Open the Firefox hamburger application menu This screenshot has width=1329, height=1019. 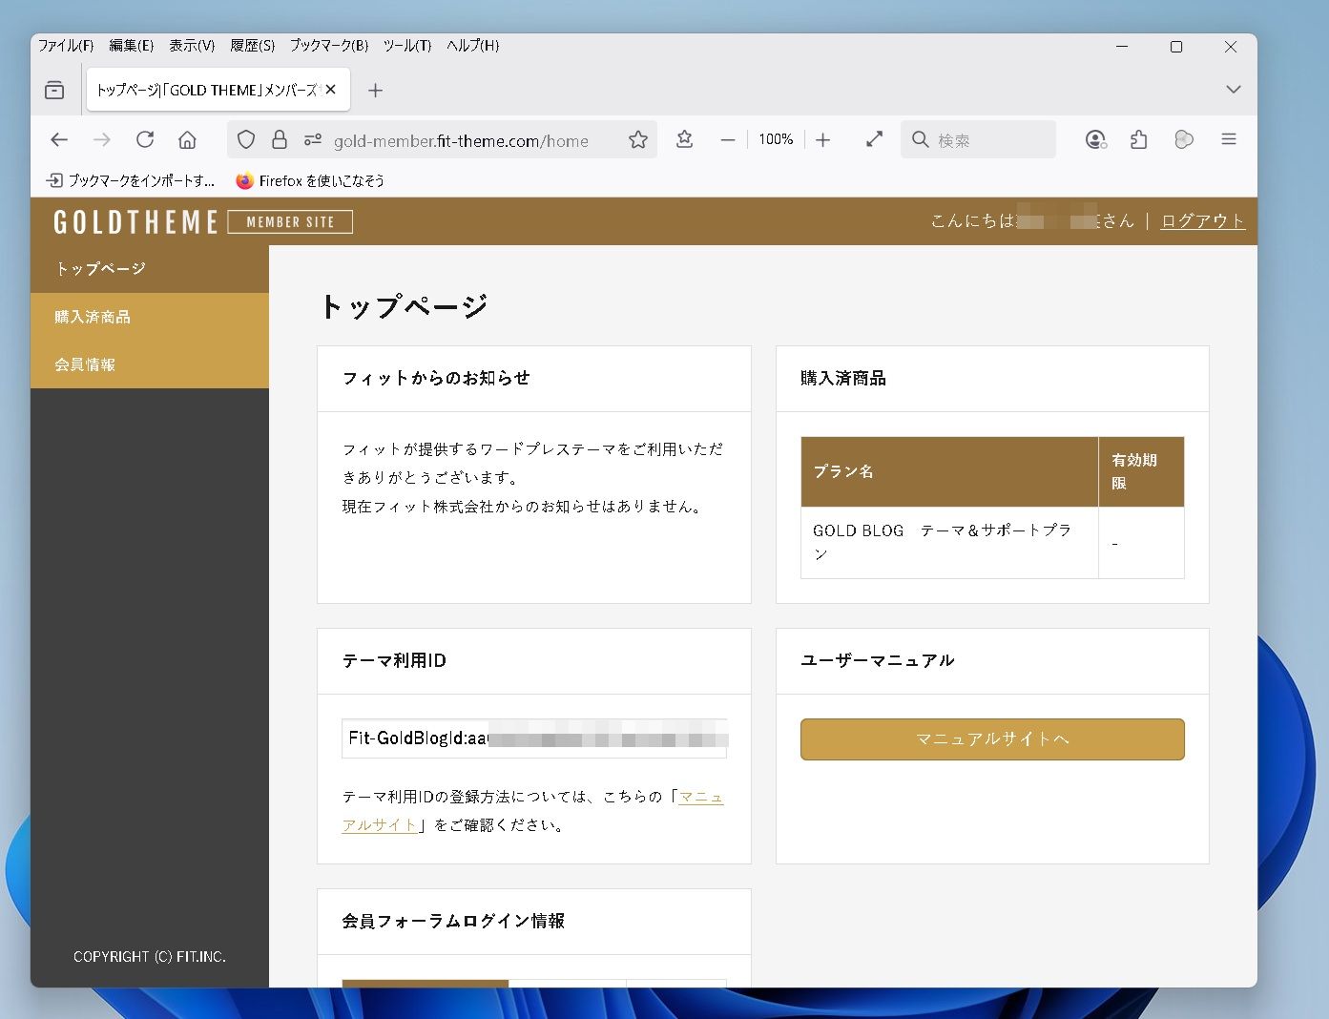tap(1229, 140)
